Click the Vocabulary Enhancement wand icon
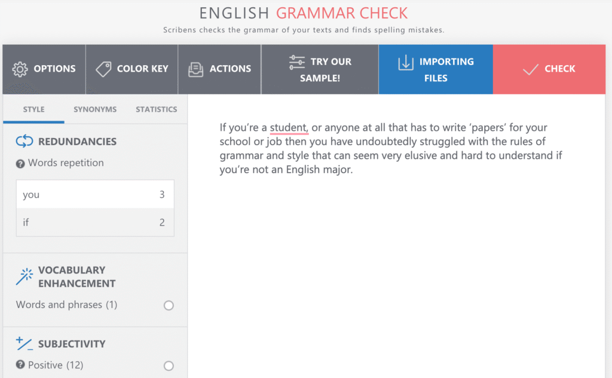Screen dimensions: 612x378 (24, 276)
